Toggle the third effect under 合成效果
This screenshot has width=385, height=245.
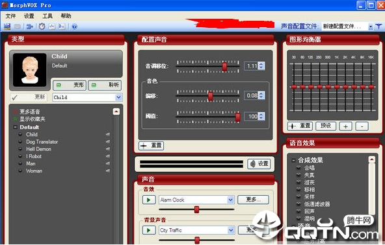coord(299,182)
